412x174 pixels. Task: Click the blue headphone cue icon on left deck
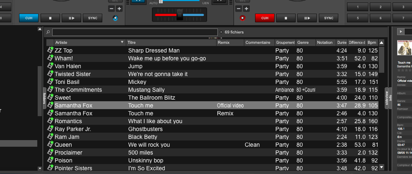coord(116,18)
